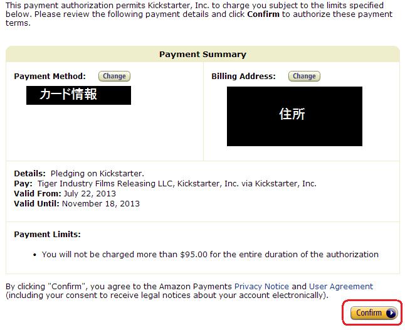
Task: Open the User Agreement link
Action: (341, 286)
